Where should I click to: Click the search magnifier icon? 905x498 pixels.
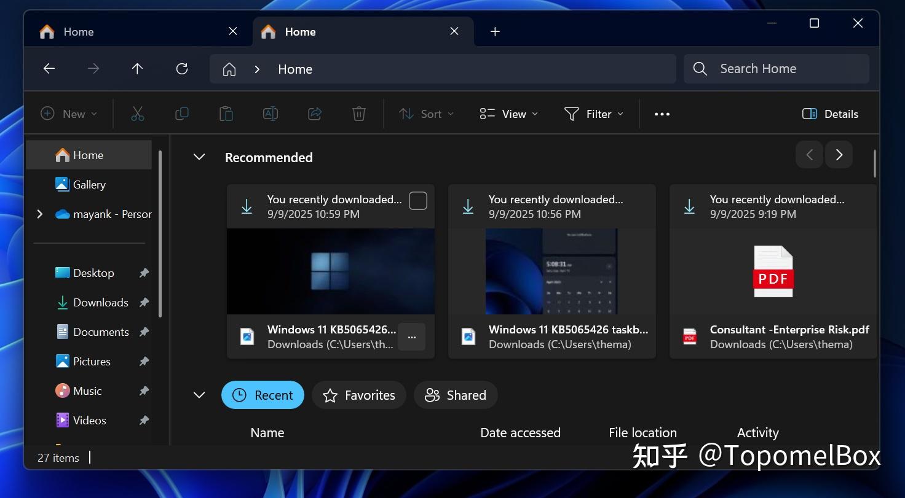tap(700, 69)
